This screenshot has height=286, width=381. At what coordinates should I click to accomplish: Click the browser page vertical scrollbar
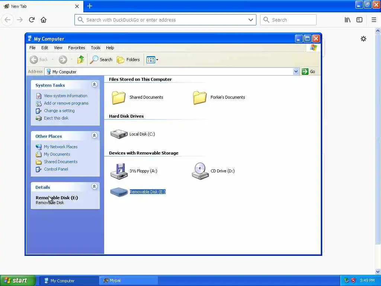pyautogui.click(x=378, y=139)
